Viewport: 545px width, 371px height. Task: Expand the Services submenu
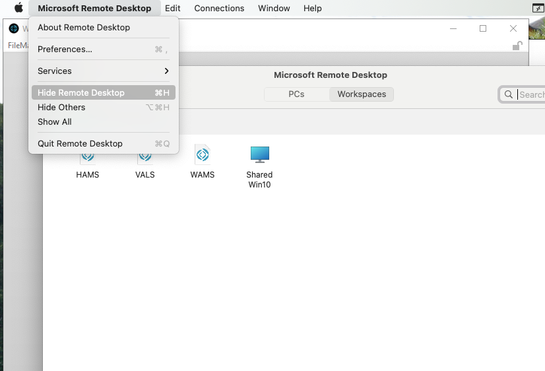(x=104, y=71)
